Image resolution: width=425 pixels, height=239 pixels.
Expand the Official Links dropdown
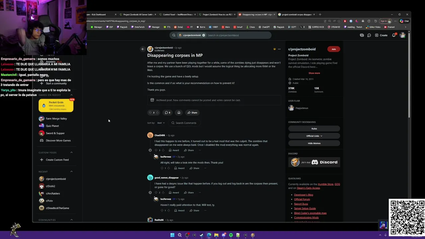(x=314, y=136)
